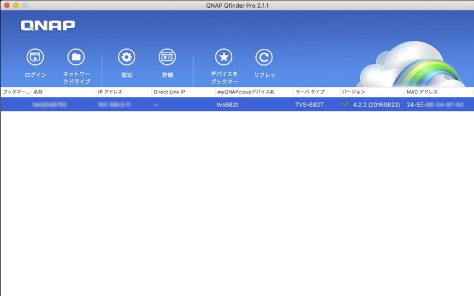Click the blurred IP address cell

click(114, 105)
